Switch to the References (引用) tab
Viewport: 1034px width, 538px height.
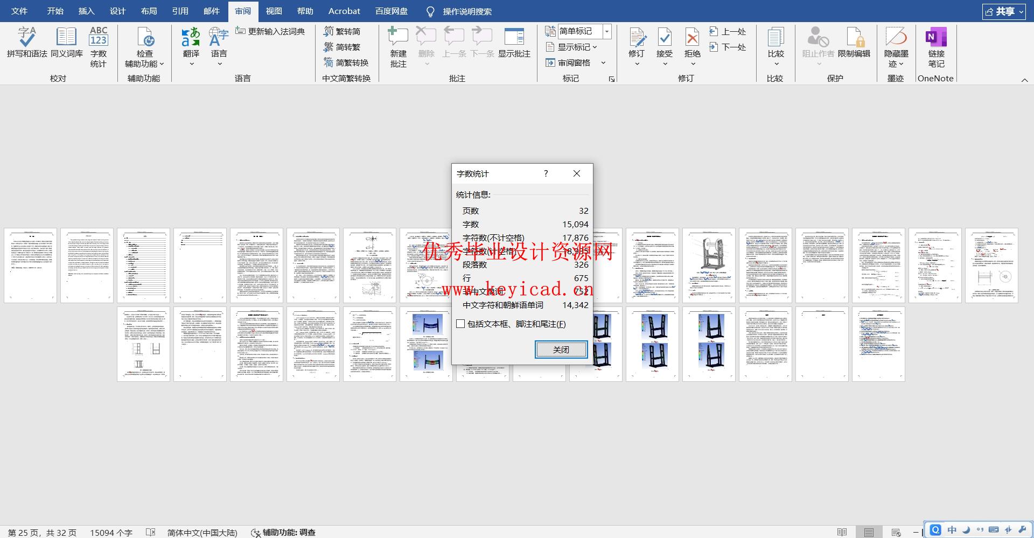[x=180, y=11]
